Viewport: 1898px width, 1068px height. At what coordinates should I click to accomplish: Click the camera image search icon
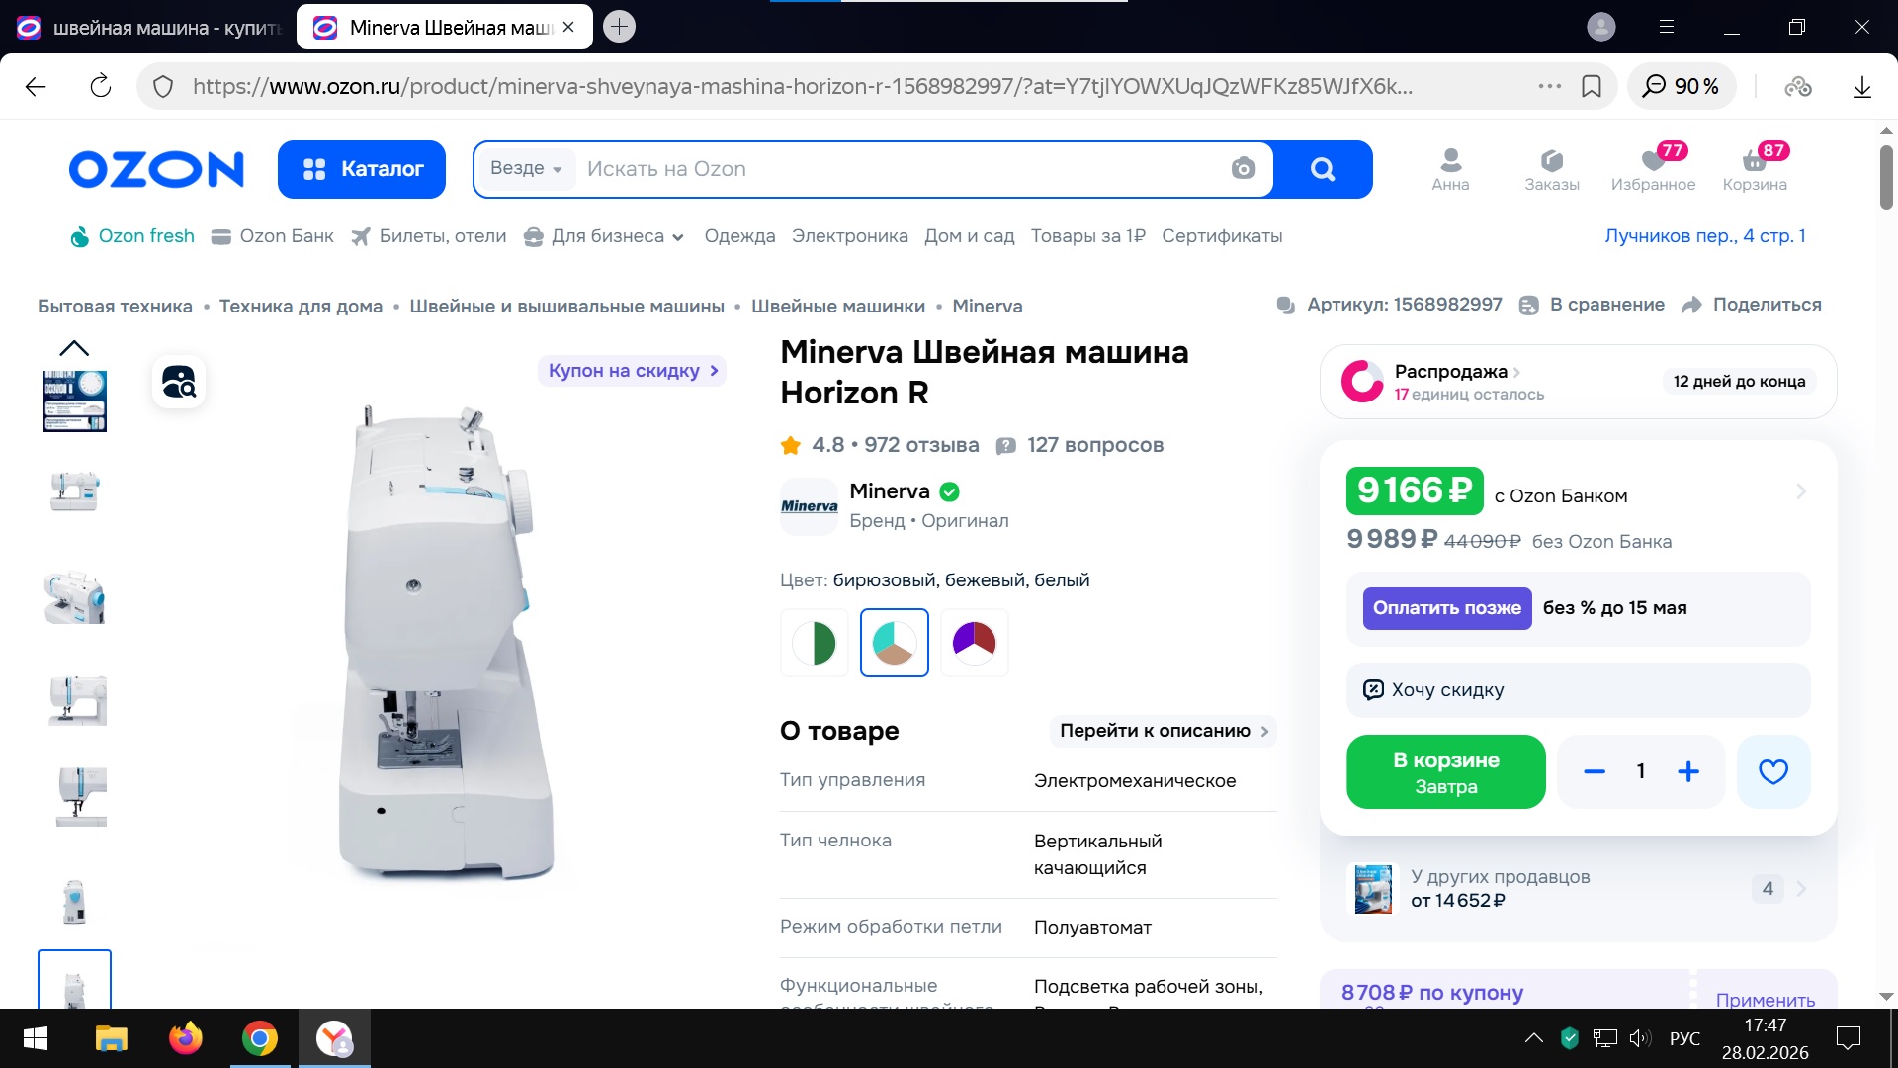point(1243,169)
